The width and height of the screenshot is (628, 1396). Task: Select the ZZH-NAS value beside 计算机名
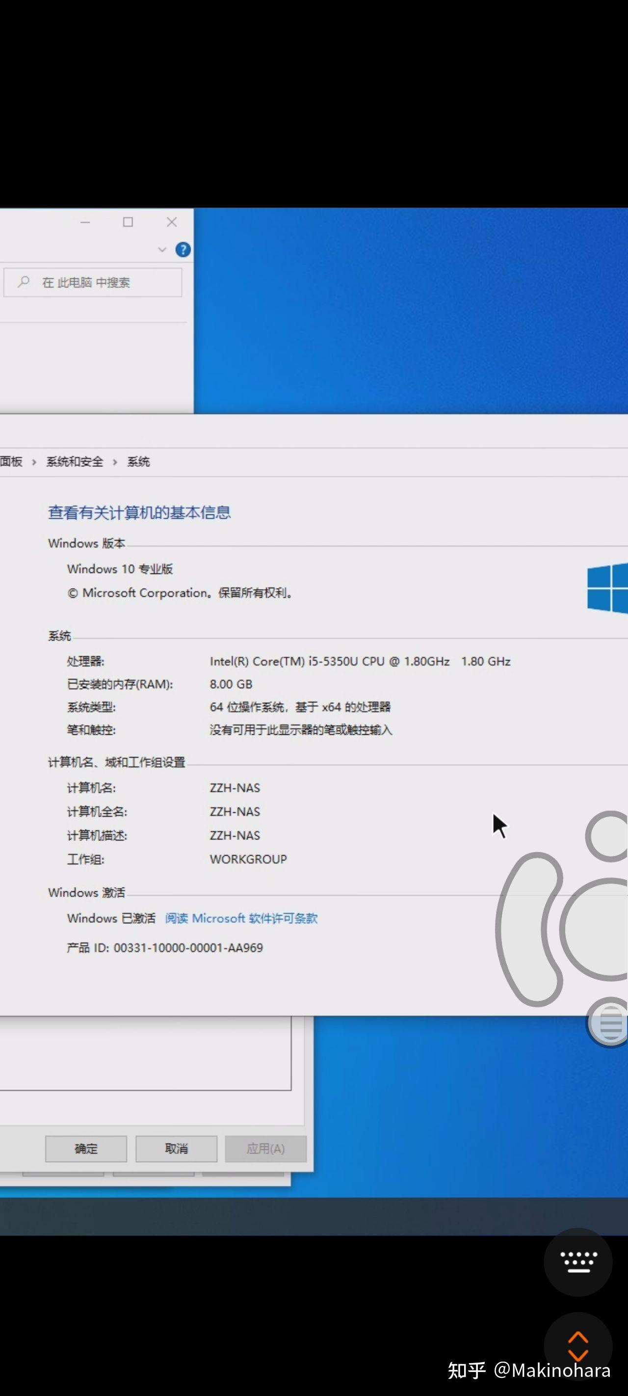[235, 787]
